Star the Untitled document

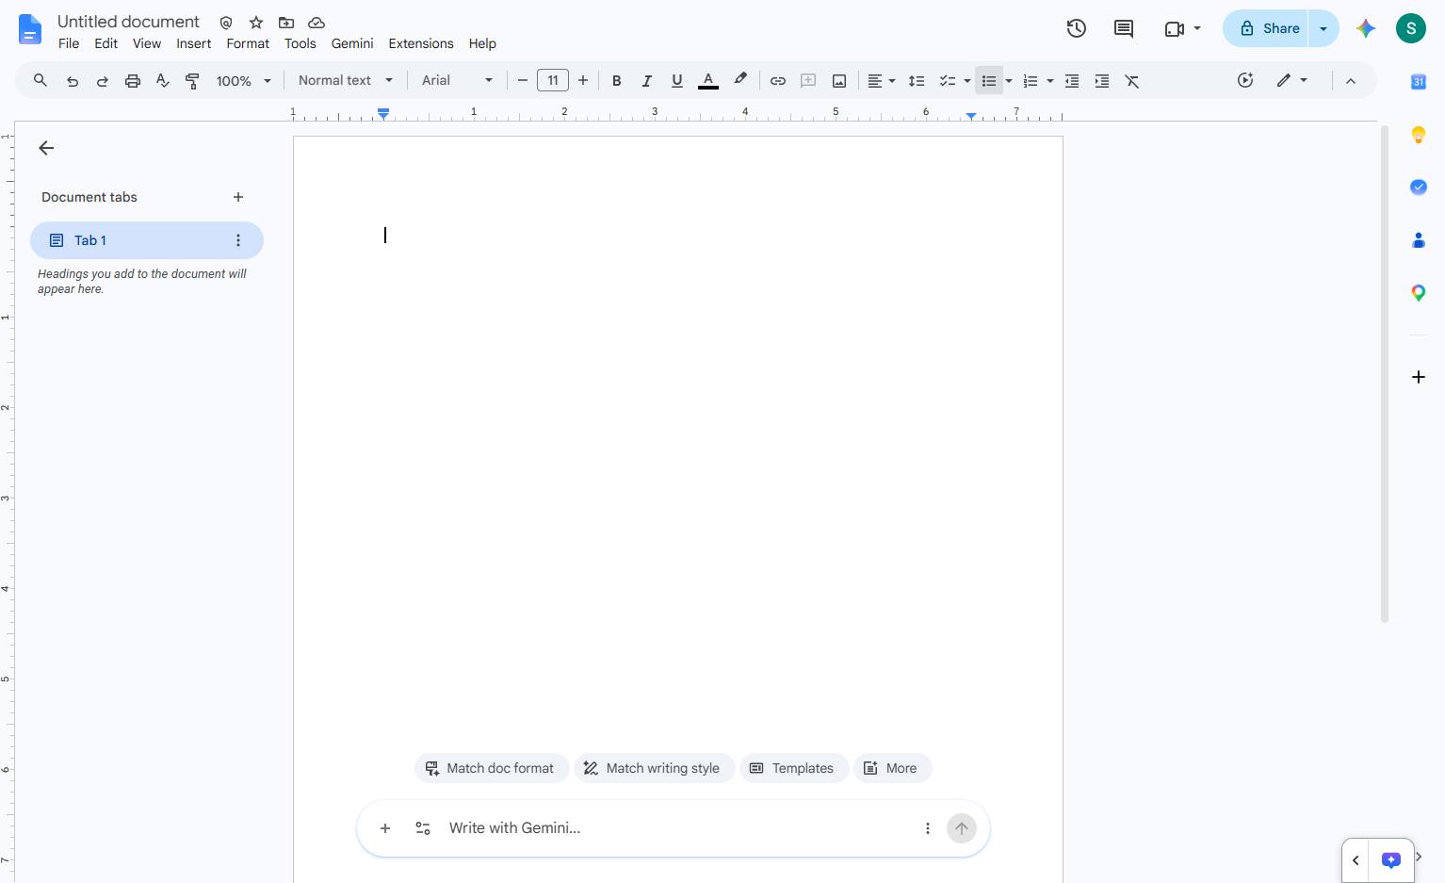click(256, 23)
